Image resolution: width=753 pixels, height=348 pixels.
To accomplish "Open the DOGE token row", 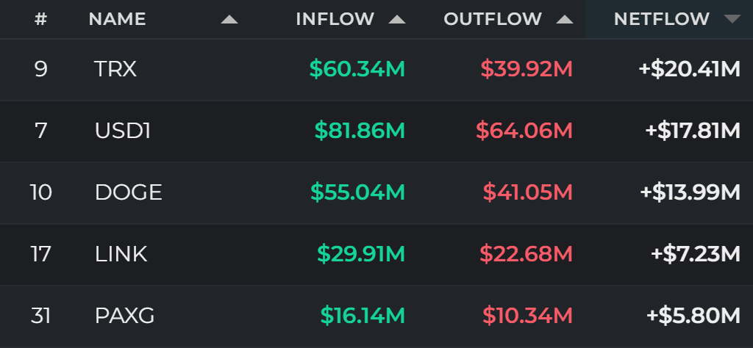I will click(376, 192).
